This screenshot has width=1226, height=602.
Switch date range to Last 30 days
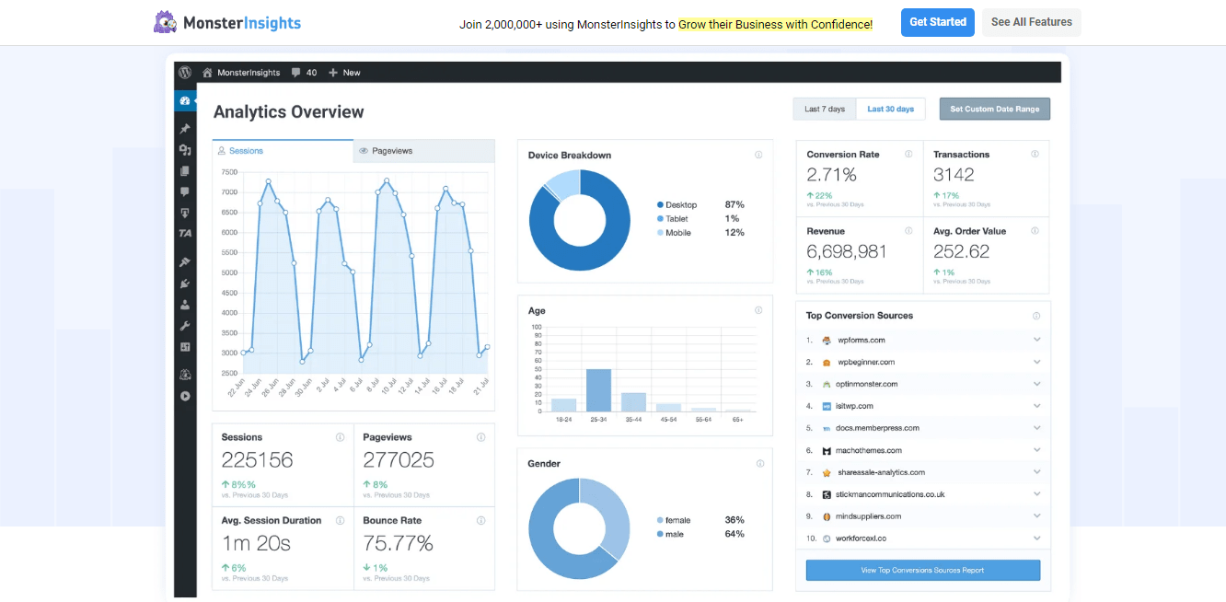coord(891,109)
